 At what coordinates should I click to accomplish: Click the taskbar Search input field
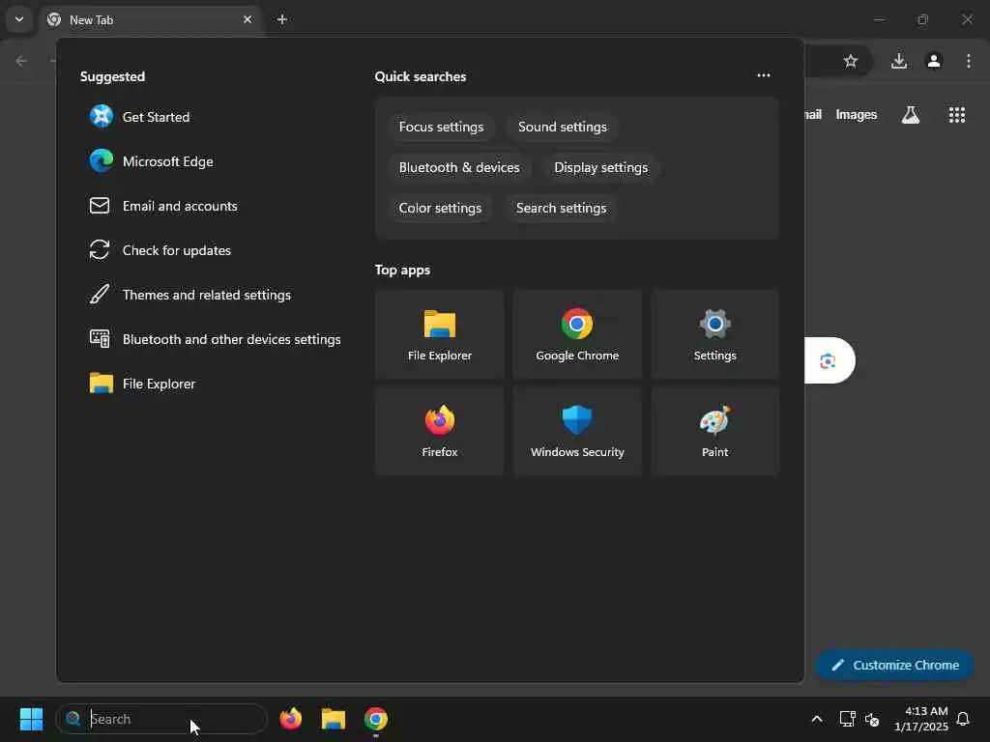161,719
